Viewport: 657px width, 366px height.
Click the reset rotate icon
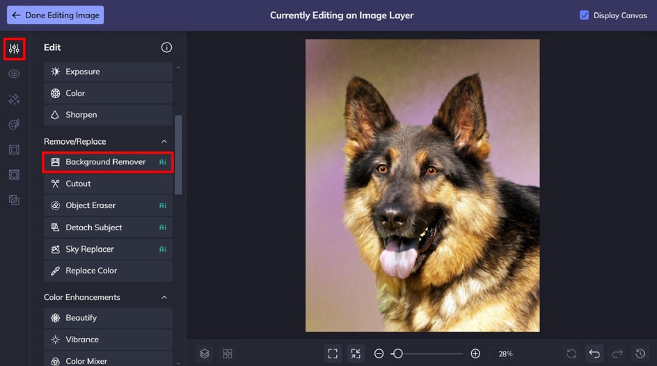point(571,353)
